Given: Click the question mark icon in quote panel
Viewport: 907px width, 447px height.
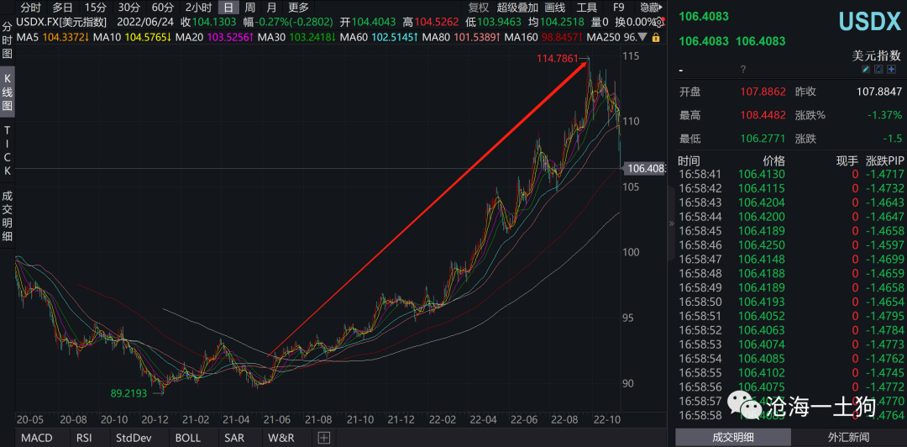Looking at the screenshot, I should point(742,70).
